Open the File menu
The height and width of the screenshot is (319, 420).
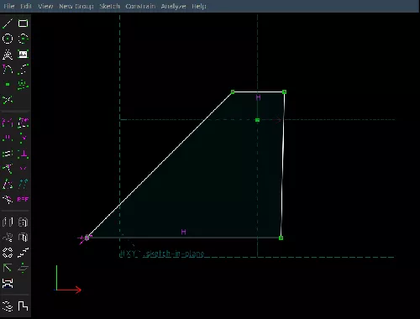point(9,6)
